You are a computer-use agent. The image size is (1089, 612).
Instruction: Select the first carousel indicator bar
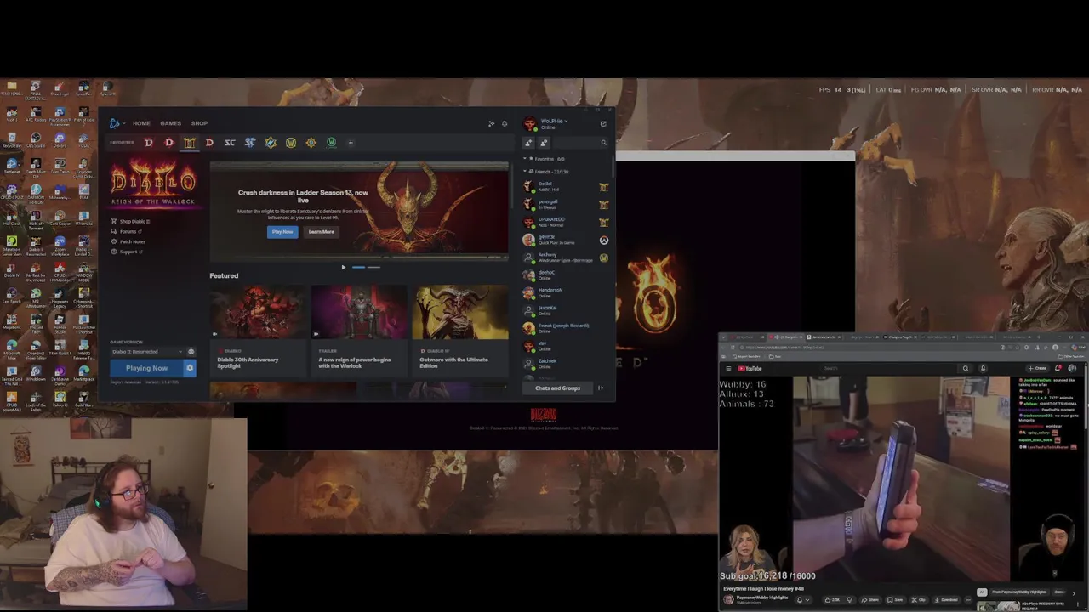pos(358,267)
